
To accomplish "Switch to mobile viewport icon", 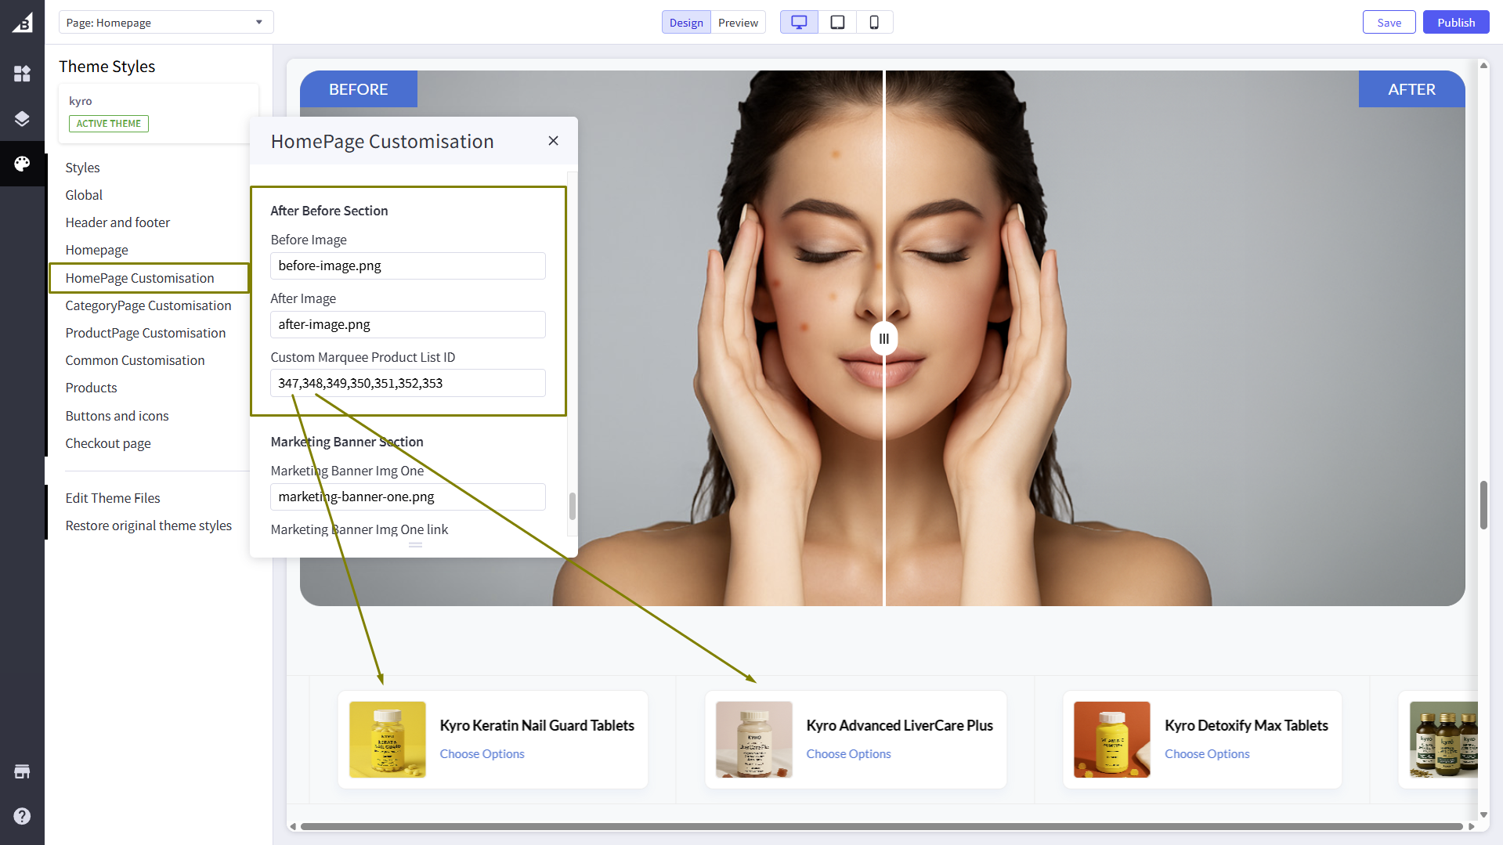I will point(874,23).
